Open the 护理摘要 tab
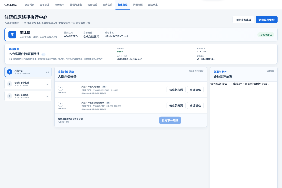The width and height of the screenshot is (282, 188). (138, 5)
